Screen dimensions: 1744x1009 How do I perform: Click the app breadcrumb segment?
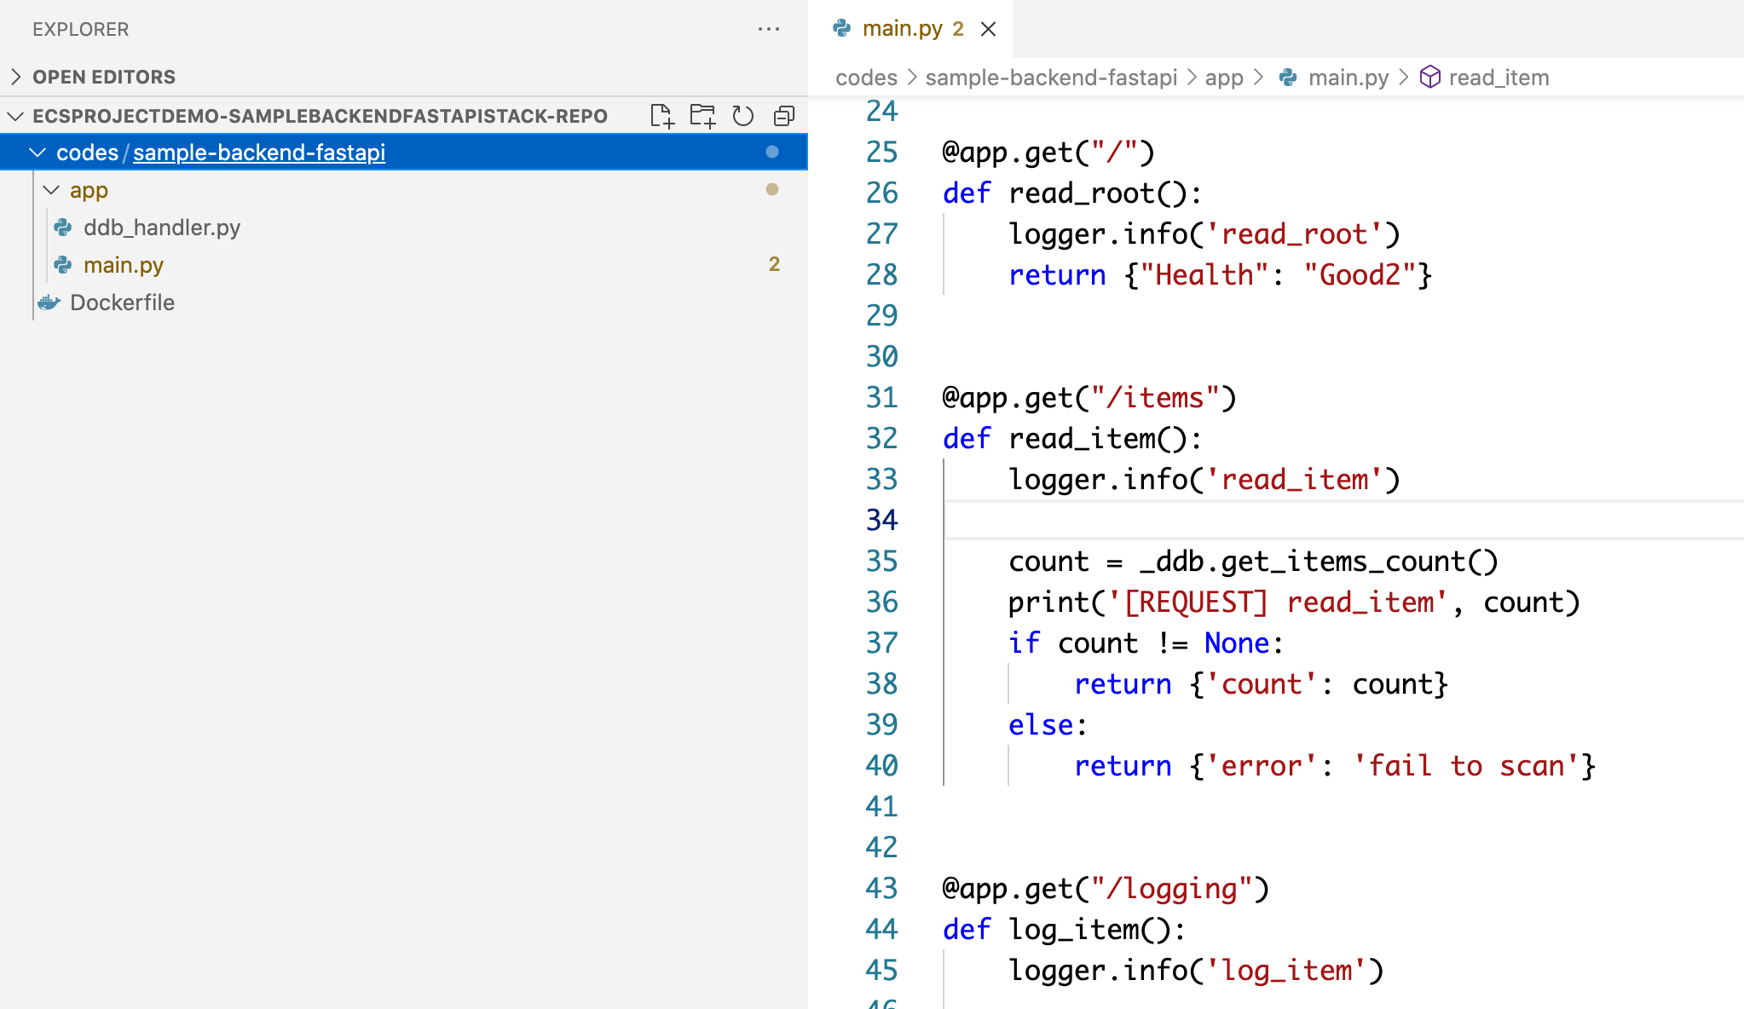coord(1224,78)
